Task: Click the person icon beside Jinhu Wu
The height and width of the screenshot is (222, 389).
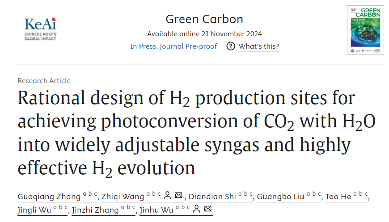Action: pos(196,209)
